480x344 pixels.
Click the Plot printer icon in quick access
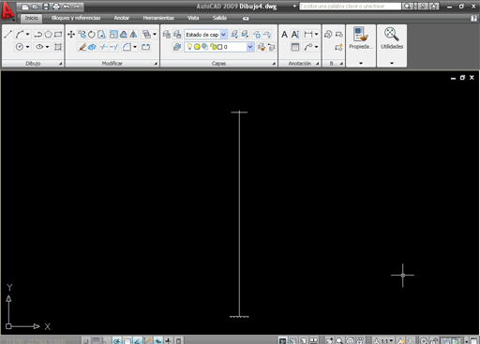56,7
